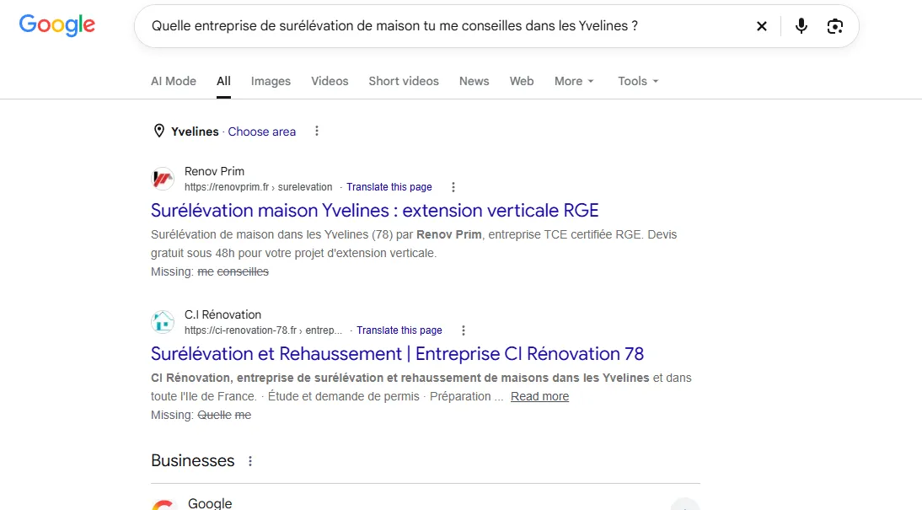Viewport: 922px width, 510px height.
Task: Open the Surélévation et Rehaussement result title
Action: pyautogui.click(x=397, y=354)
